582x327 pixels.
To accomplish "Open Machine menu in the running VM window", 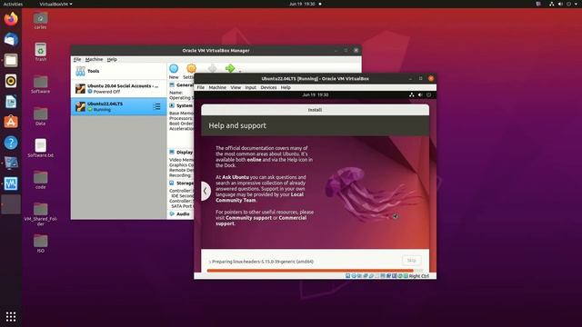I will 217,87.
